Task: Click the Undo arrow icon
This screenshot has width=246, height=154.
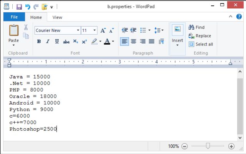Action: pos(28,7)
